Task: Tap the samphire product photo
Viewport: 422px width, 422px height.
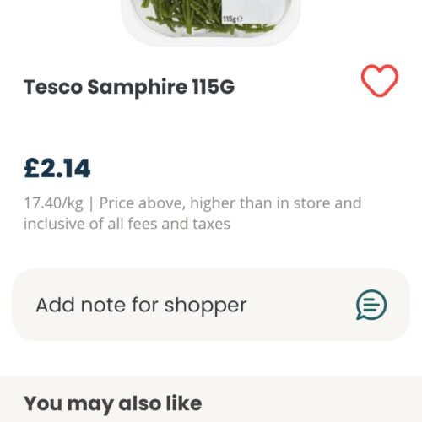Action: coord(211,23)
